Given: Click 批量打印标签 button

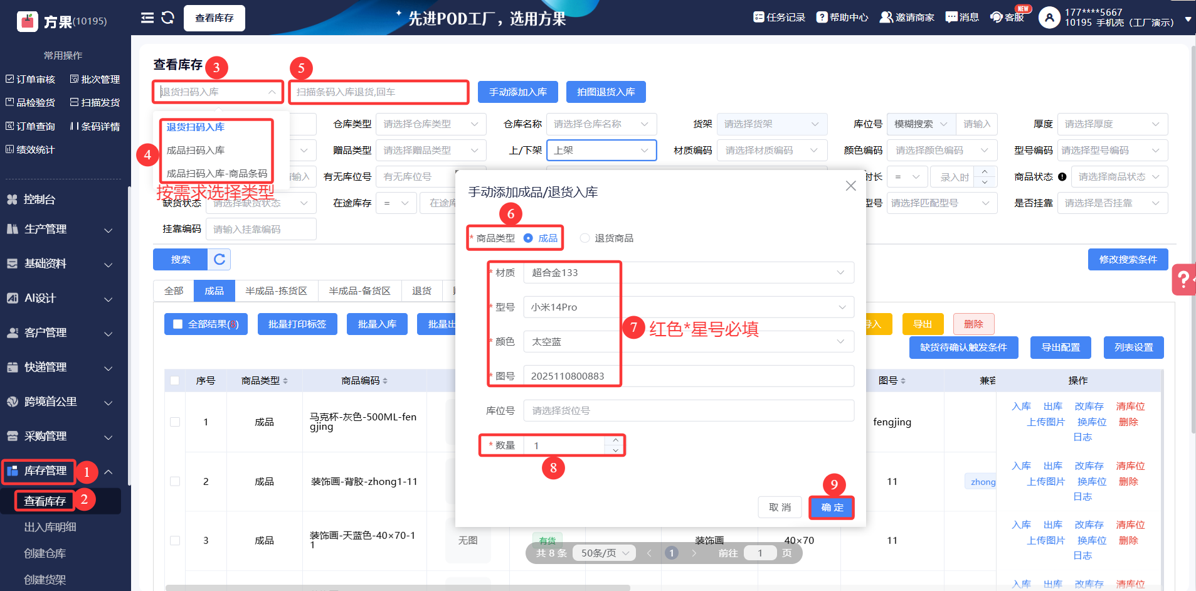Looking at the screenshot, I should [x=297, y=324].
